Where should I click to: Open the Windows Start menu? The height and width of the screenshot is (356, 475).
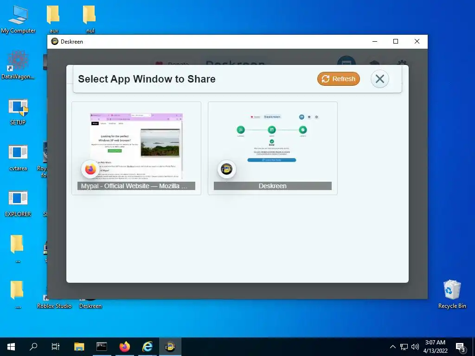click(x=11, y=347)
